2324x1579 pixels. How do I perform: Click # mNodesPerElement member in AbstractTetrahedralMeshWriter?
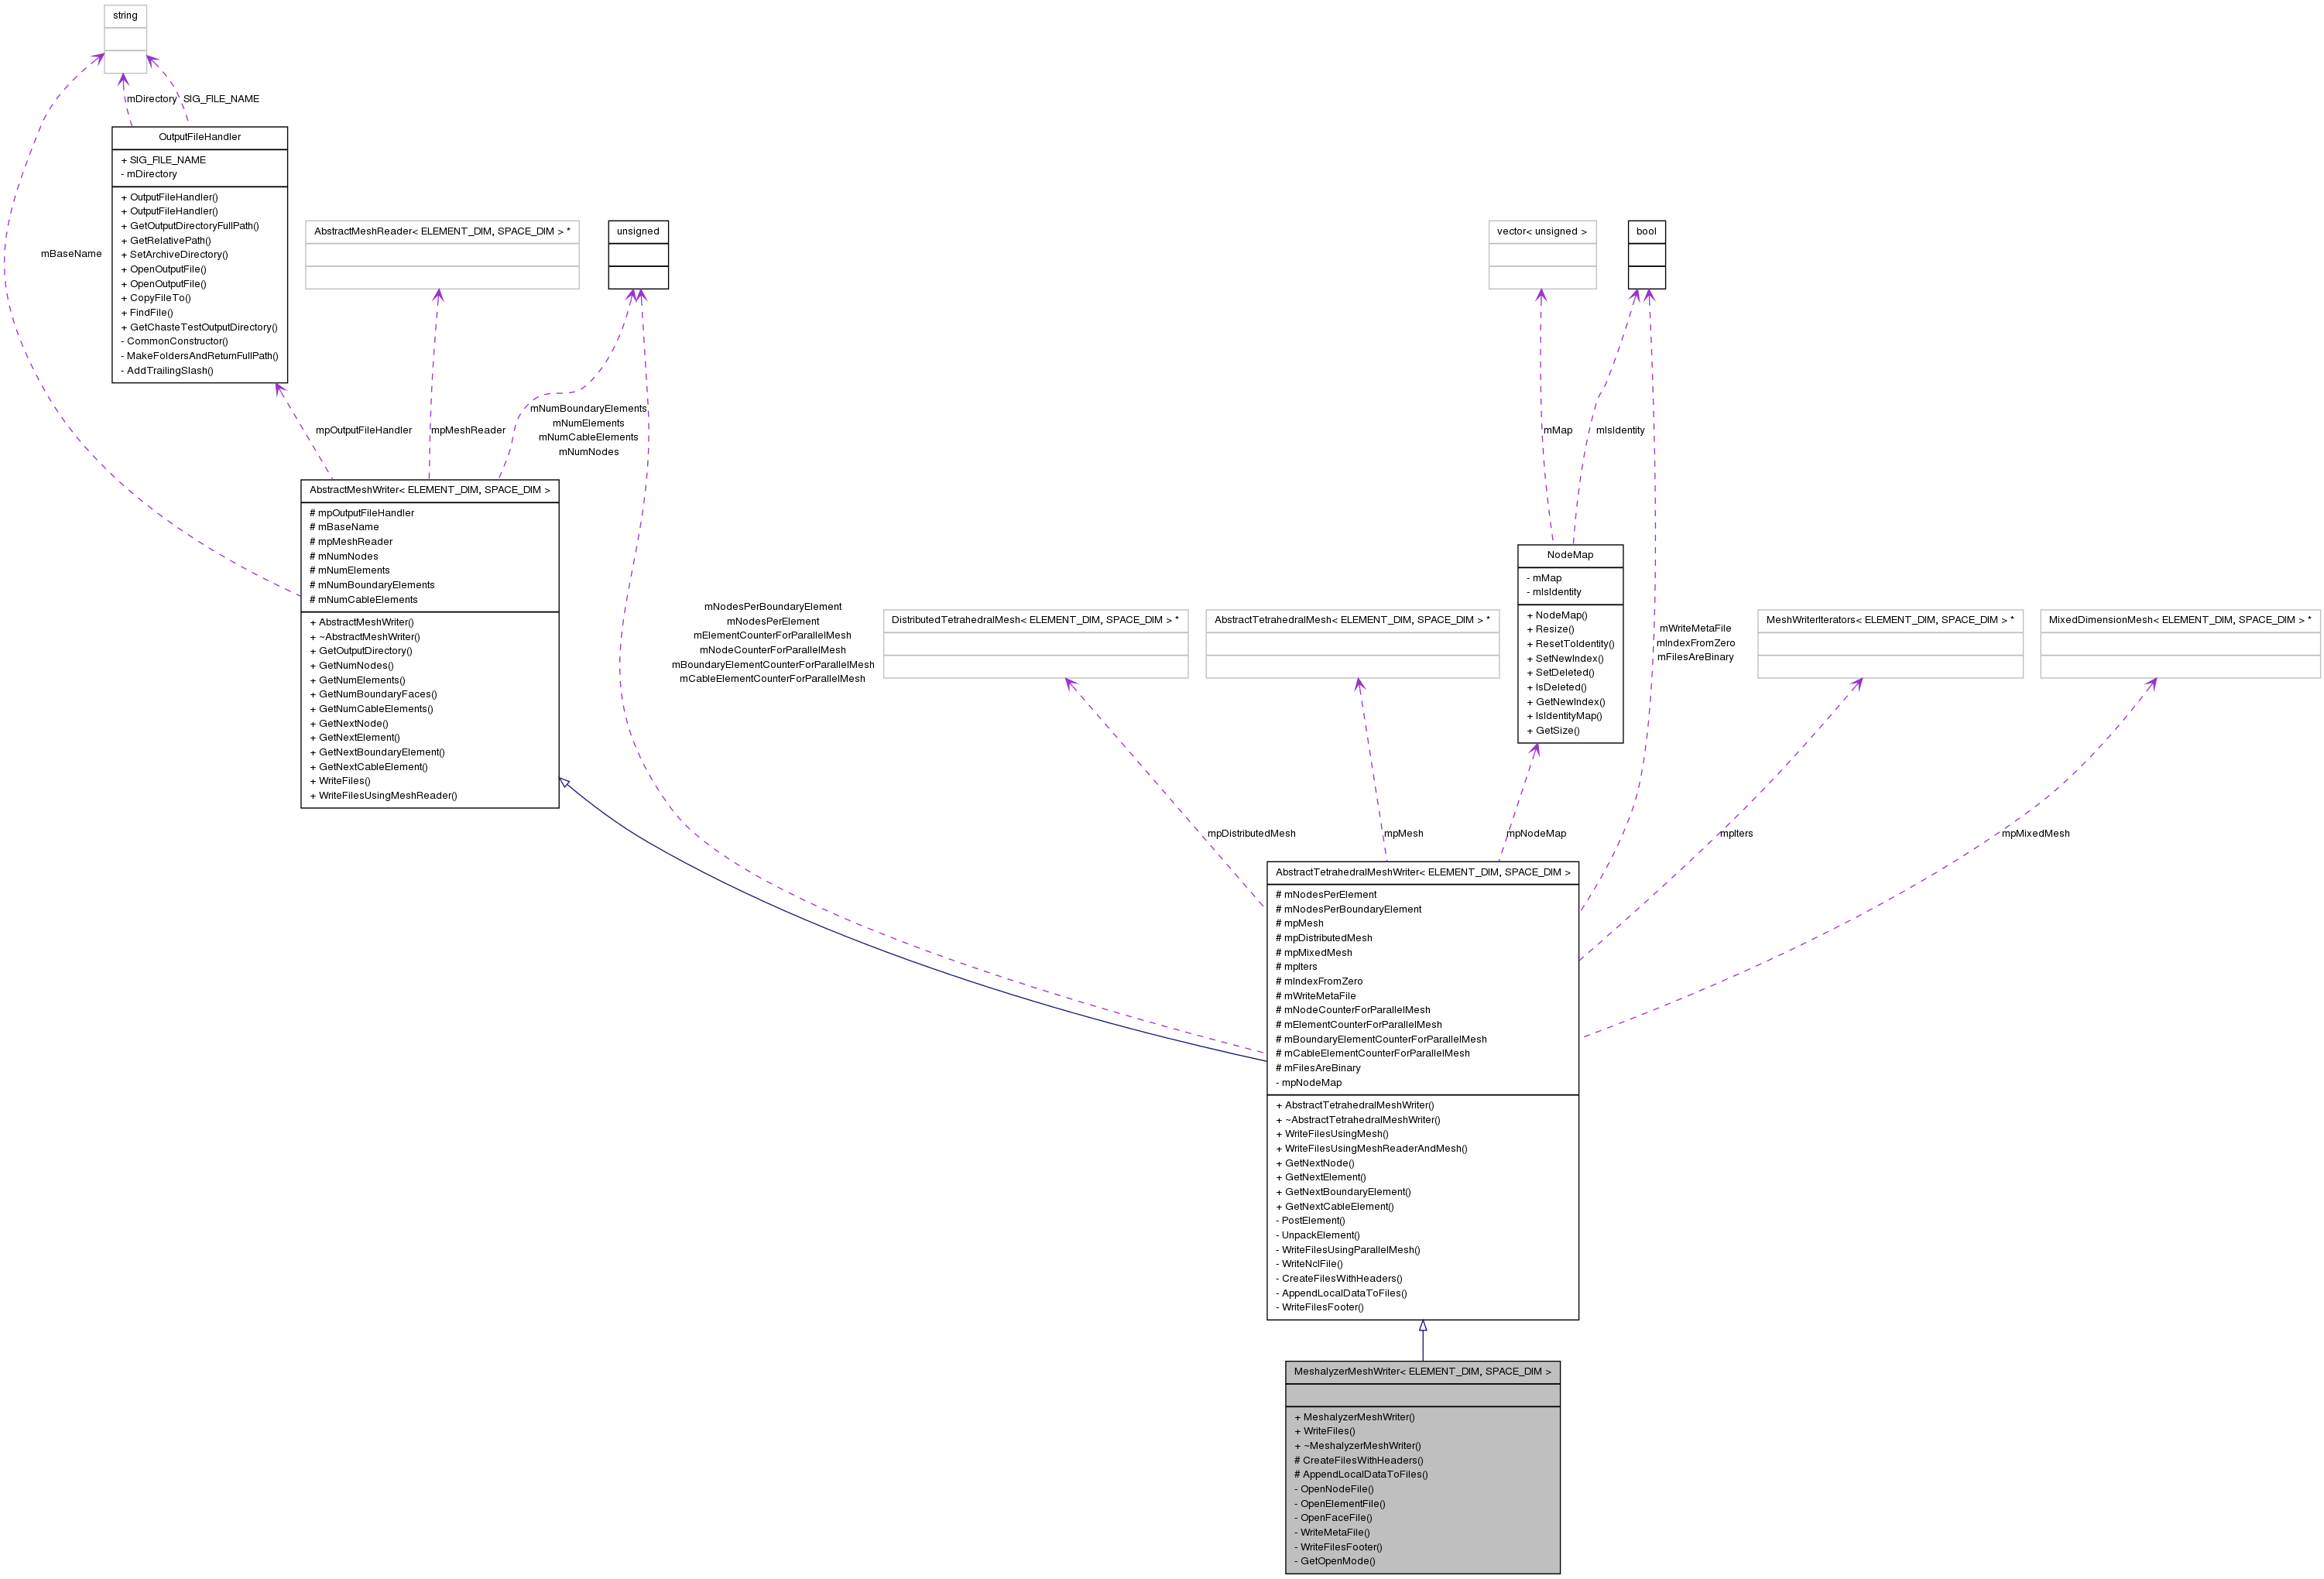click(1326, 895)
